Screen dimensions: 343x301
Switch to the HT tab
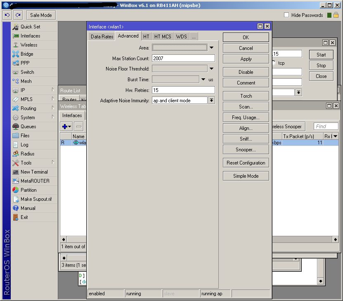click(x=146, y=37)
